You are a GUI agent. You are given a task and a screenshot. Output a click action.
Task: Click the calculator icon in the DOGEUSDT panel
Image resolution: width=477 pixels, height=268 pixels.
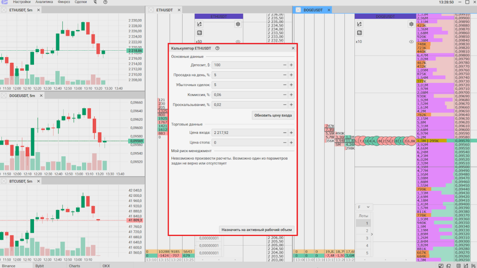tap(359, 33)
